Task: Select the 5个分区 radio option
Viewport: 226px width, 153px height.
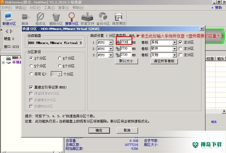Action: coord(31,66)
